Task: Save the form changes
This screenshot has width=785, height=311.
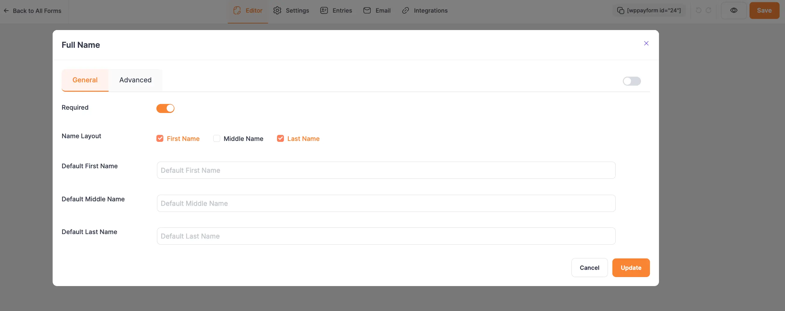Action: pyautogui.click(x=764, y=10)
